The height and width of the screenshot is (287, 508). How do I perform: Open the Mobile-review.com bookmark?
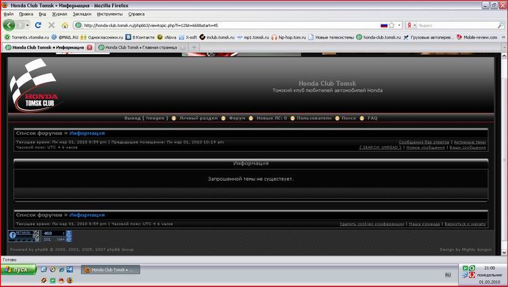(477, 37)
